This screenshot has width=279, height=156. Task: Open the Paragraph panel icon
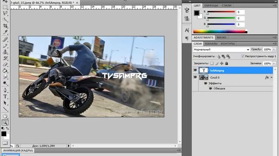[x=187, y=38]
